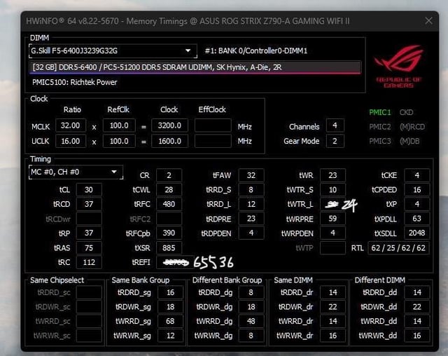Click the tCL value 30
Image resolution: width=448 pixels, height=356 pixels.
click(89, 190)
